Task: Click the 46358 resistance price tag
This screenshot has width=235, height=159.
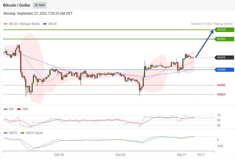Action: pyautogui.click(x=224, y=30)
